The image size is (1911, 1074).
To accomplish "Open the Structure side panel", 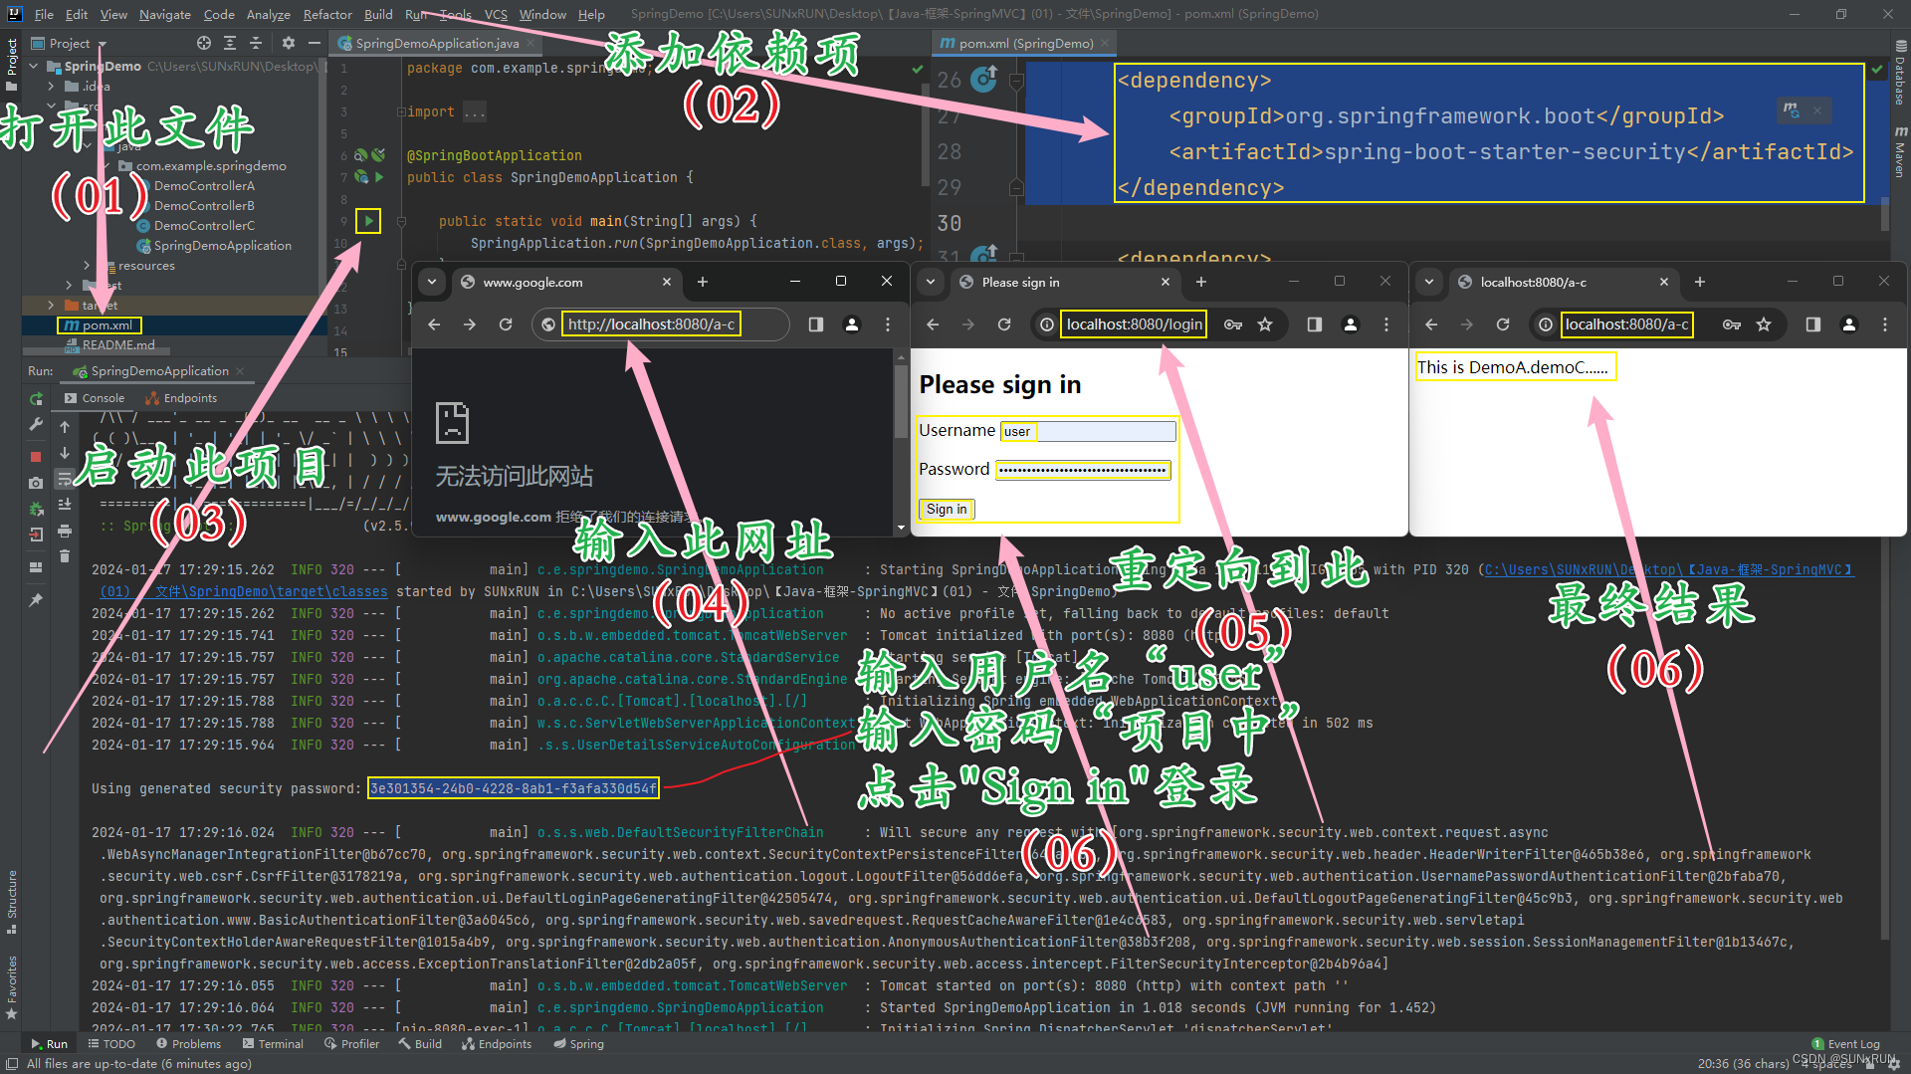I will 12,901.
